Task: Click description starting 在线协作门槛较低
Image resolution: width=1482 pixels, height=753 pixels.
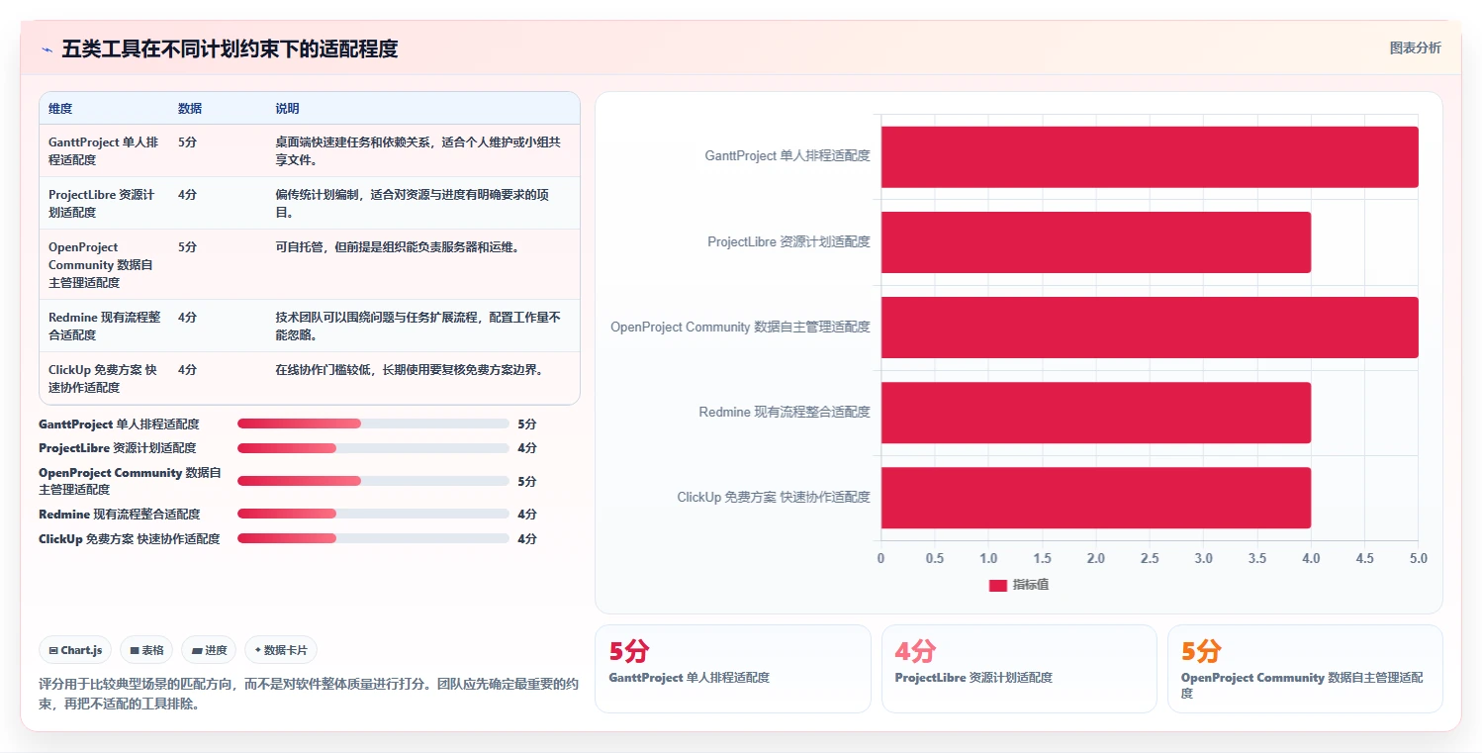Action: click(x=413, y=370)
